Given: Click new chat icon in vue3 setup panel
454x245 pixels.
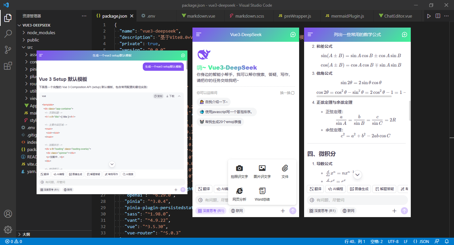Looking at the screenshot, I should tap(183, 55).
